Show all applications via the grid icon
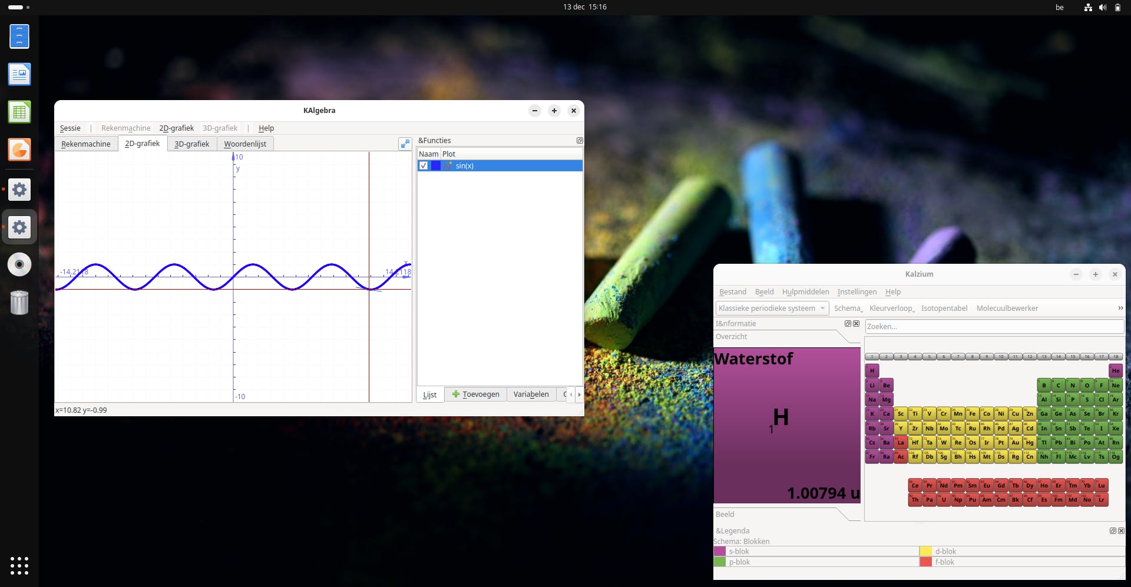This screenshot has width=1131, height=587. point(19,566)
